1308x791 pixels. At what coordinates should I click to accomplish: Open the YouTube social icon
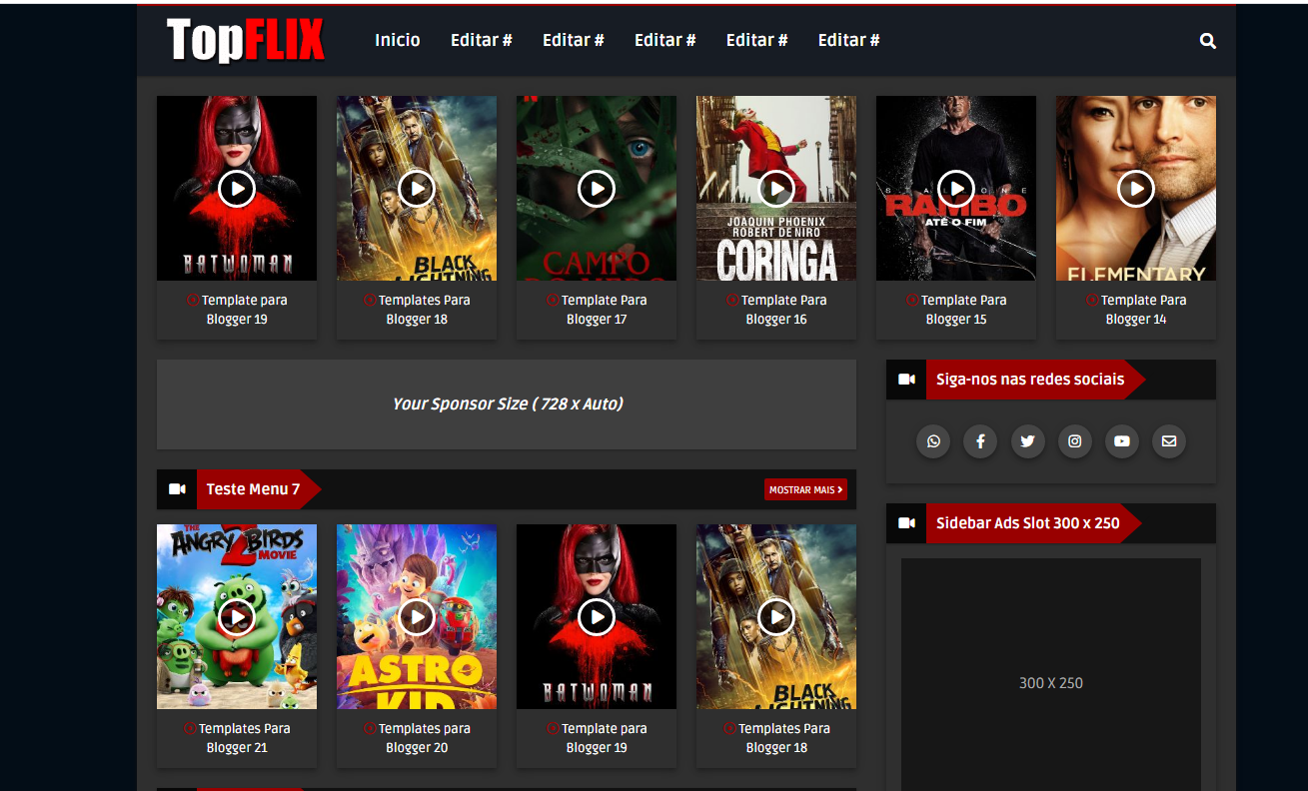tap(1122, 441)
